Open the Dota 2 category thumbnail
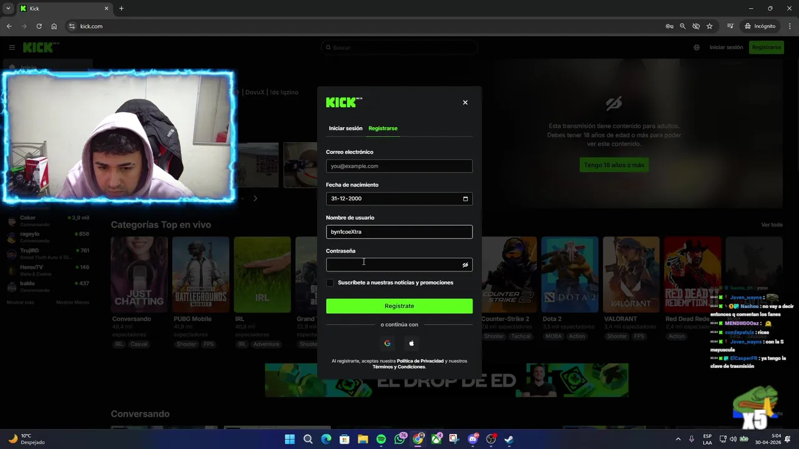Screen dimensions: 799x449 pos(569,274)
